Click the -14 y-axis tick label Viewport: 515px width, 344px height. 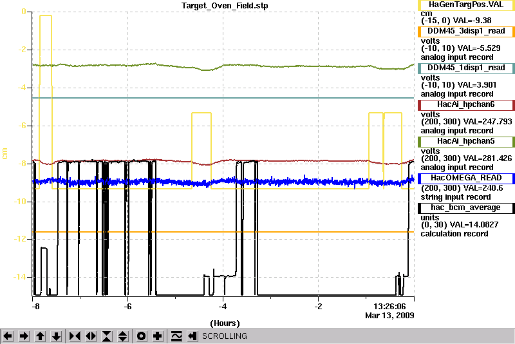click(19, 277)
